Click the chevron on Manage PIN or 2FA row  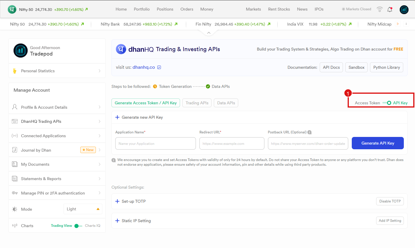(x=100, y=193)
